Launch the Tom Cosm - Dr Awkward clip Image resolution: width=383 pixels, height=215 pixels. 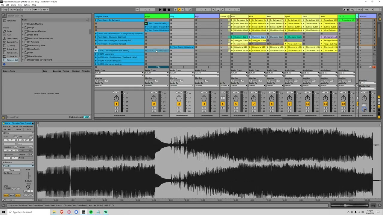point(96,20)
